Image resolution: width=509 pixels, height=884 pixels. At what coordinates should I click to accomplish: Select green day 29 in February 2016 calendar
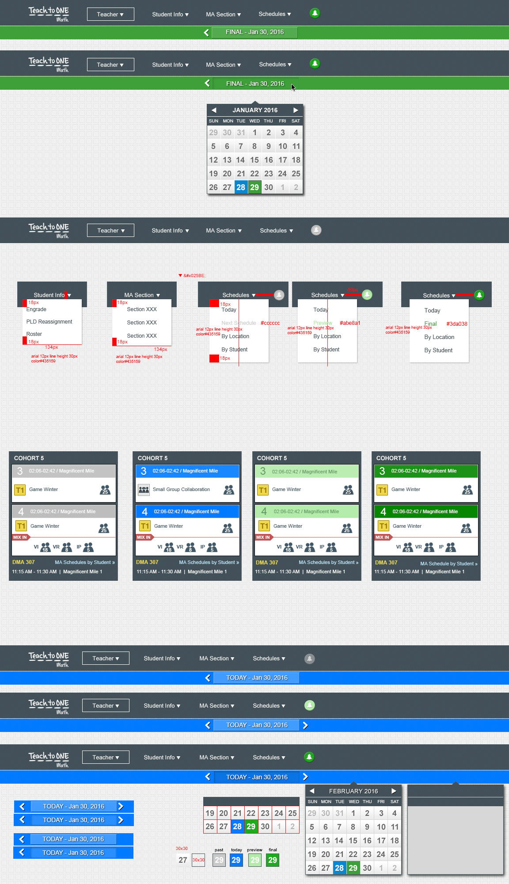(x=353, y=868)
